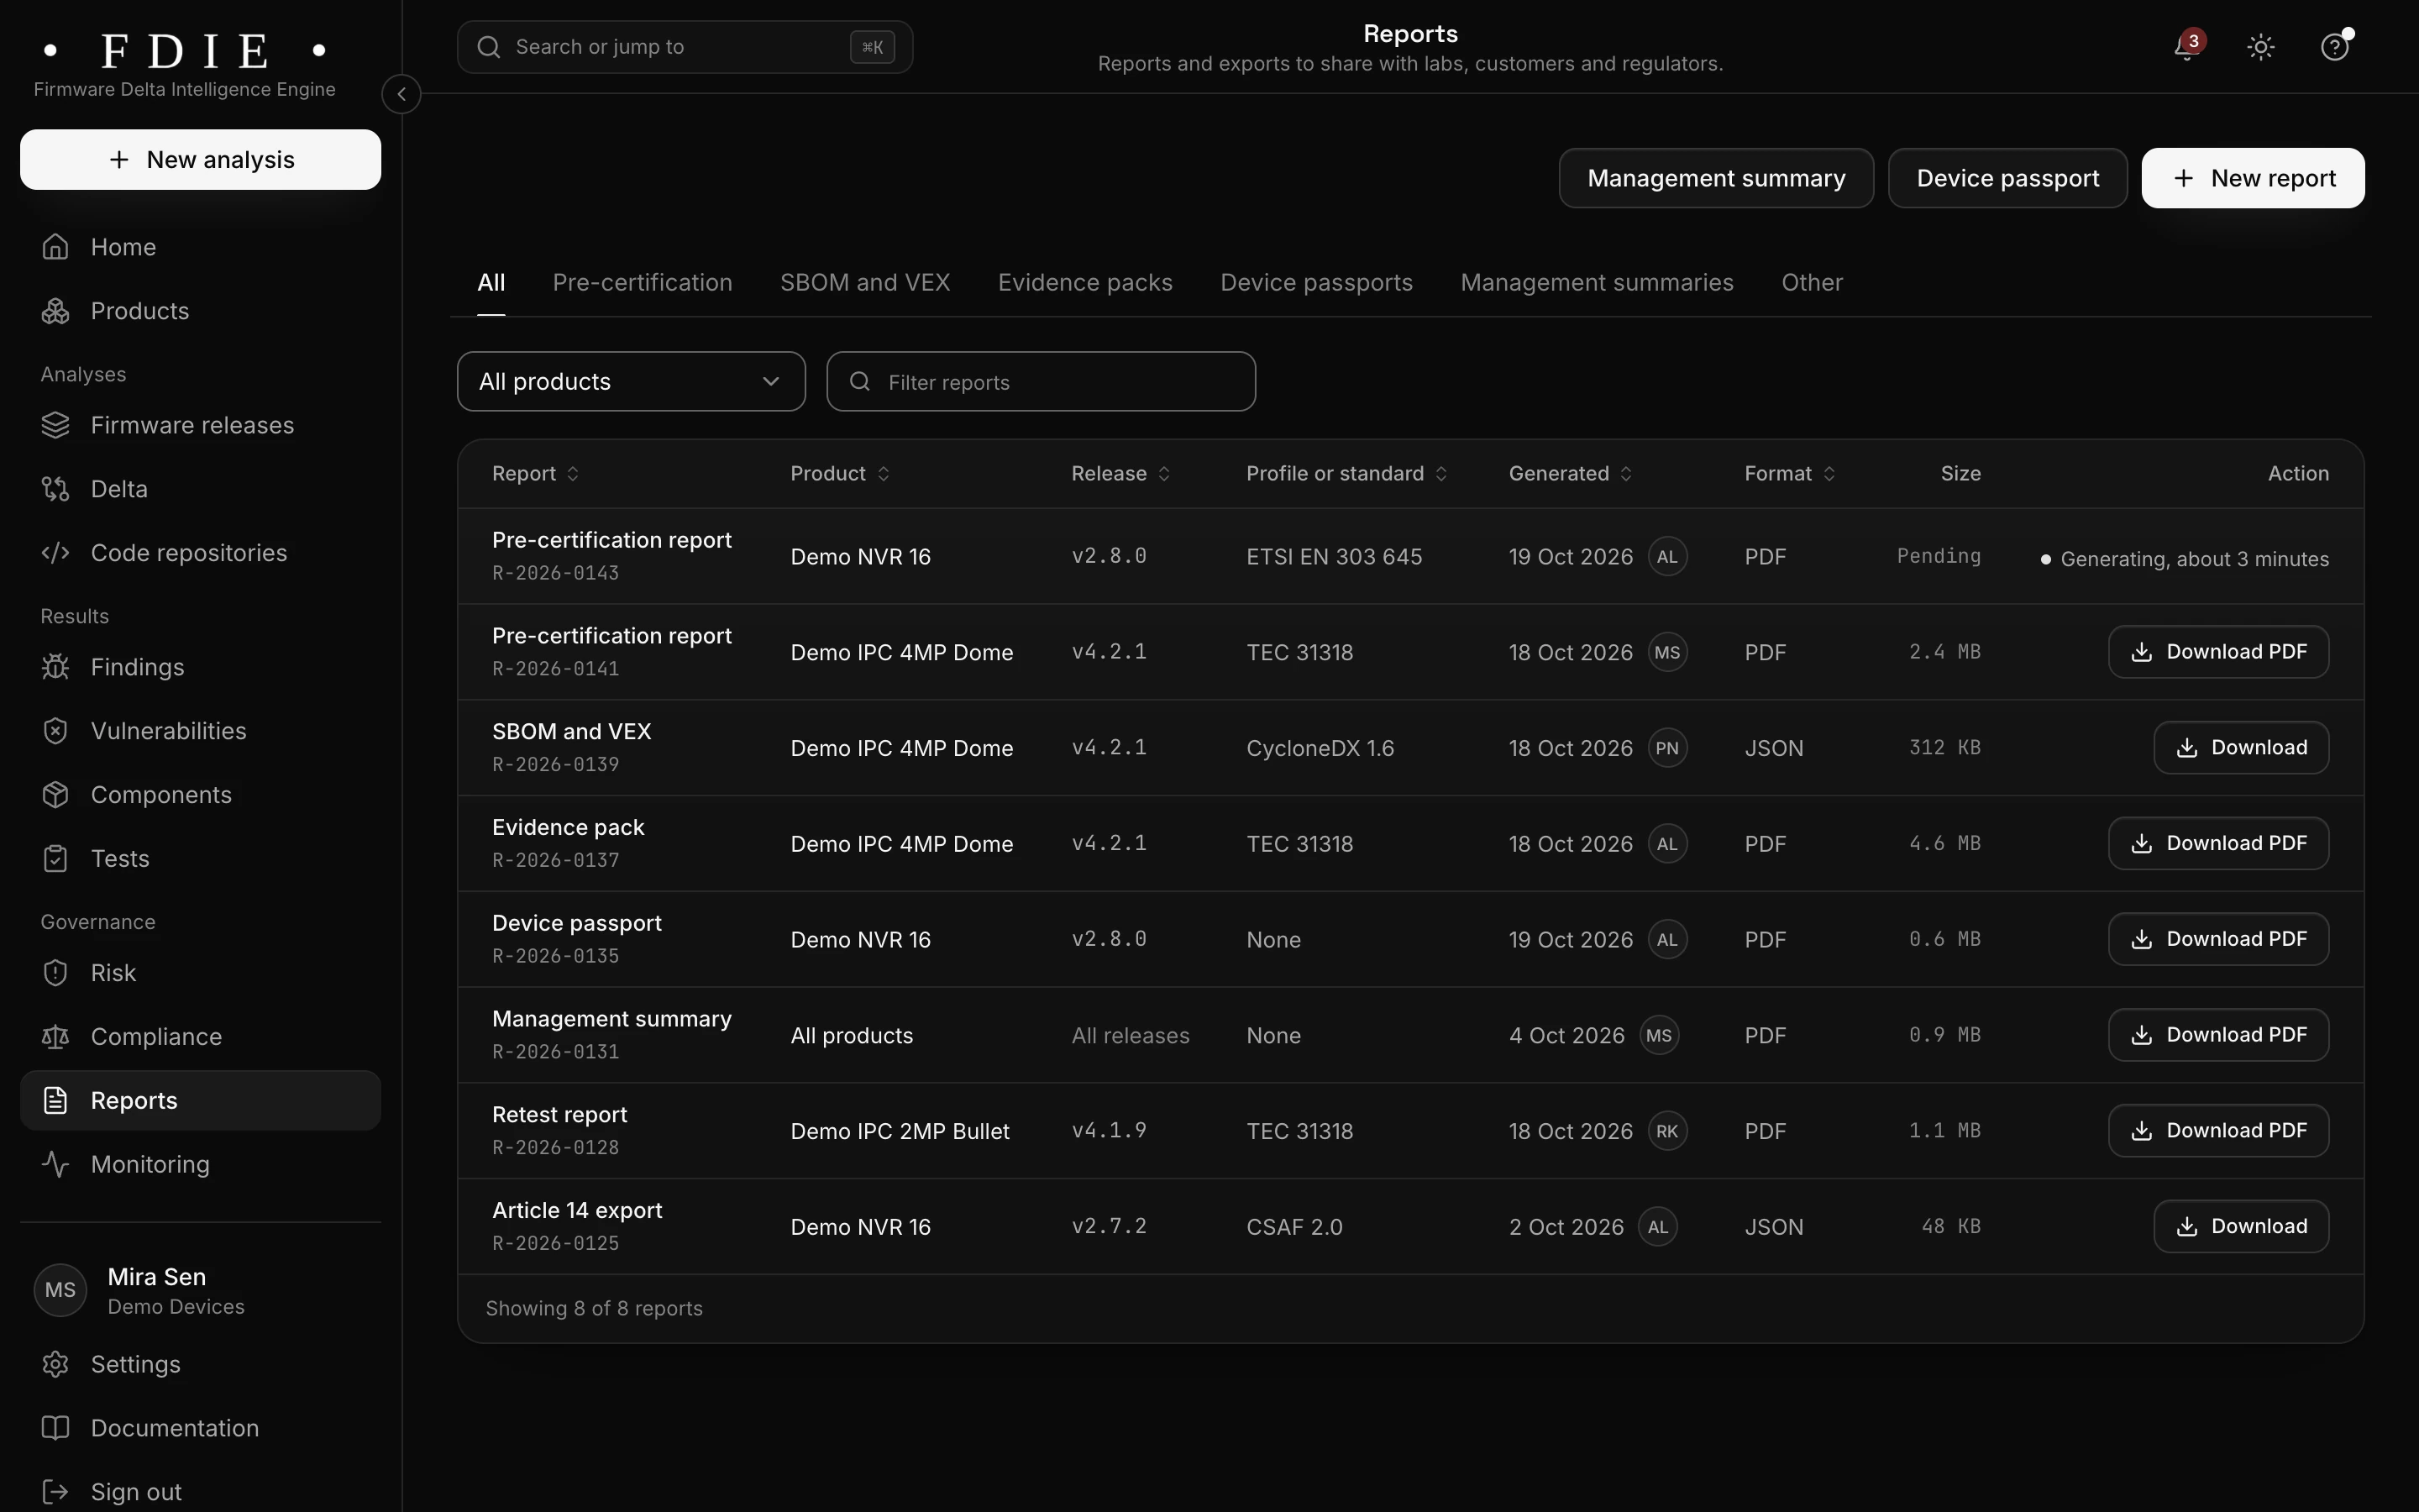This screenshot has height=1512, width=2419.
Task: Click the CSAF 2.0 cell
Action: click(x=1294, y=1227)
